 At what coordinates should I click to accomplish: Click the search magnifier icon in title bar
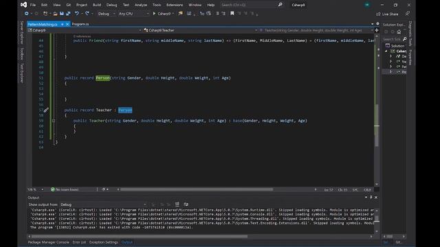[280, 5]
